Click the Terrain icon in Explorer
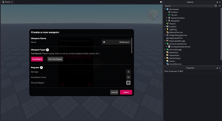This screenshot has height=121, width=222. pos(169,15)
